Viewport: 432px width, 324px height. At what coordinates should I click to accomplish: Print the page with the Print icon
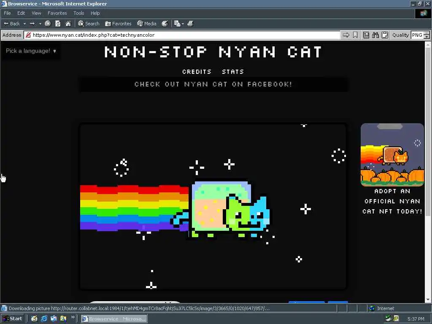tap(190, 24)
